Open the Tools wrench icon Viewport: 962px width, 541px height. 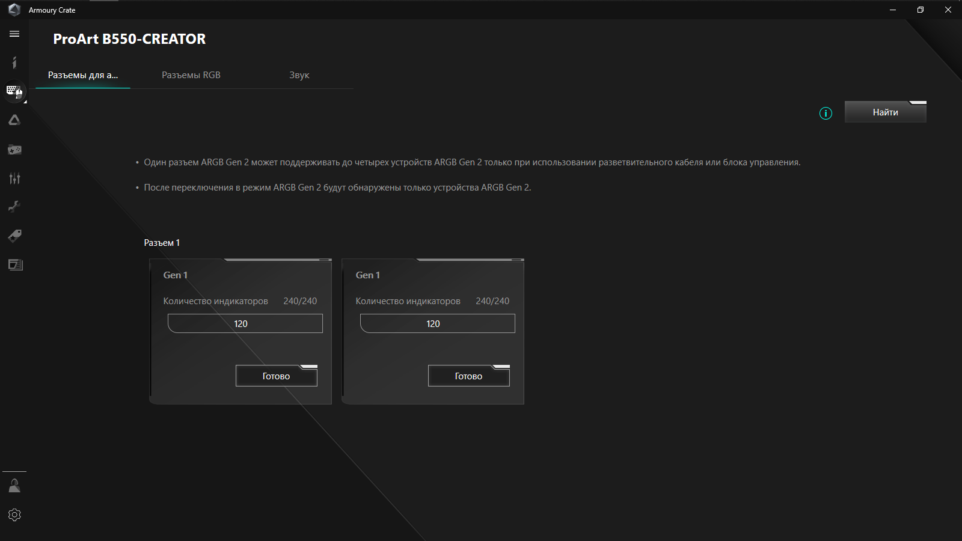coord(14,207)
